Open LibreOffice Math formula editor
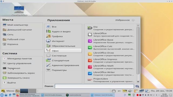The height and width of the screenshot is (97, 173). [111, 67]
